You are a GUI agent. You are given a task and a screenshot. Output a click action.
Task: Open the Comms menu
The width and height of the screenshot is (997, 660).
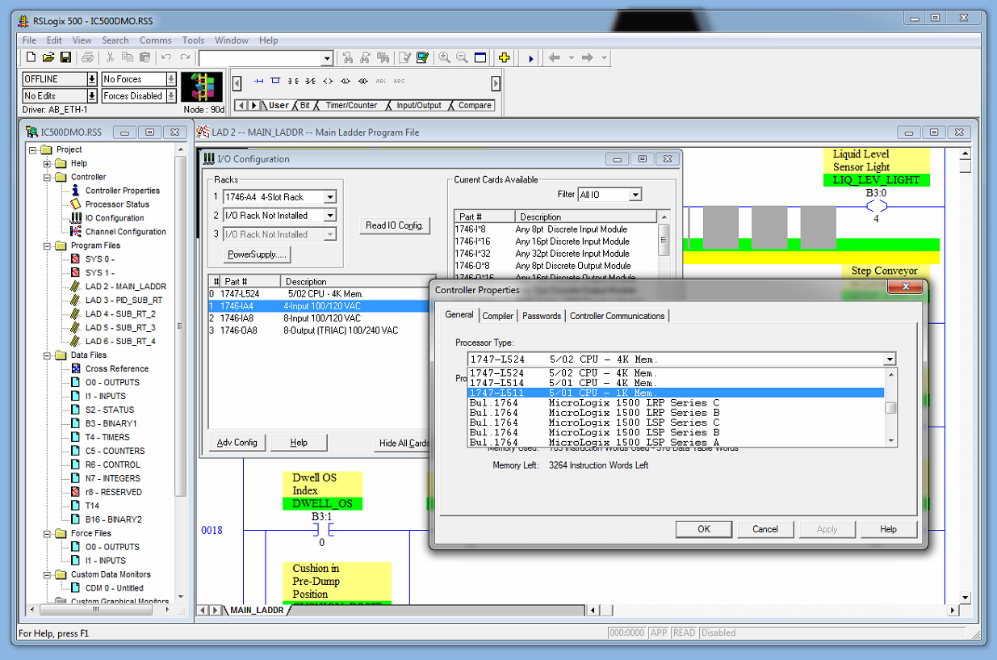[155, 40]
